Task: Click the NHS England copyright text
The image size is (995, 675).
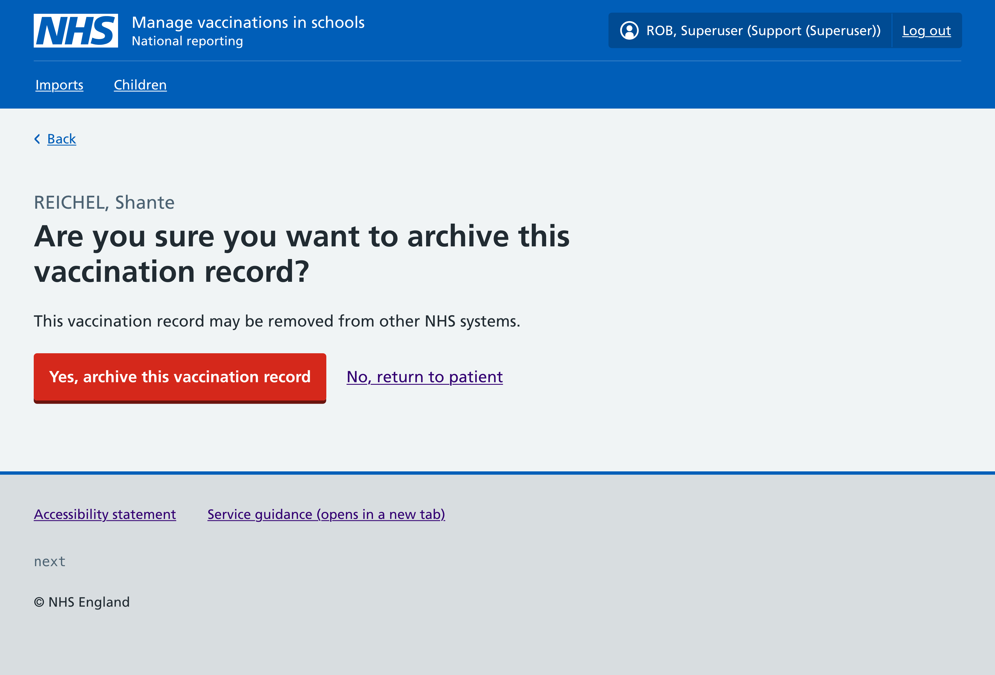Action: pyautogui.click(x=82, y=602)
